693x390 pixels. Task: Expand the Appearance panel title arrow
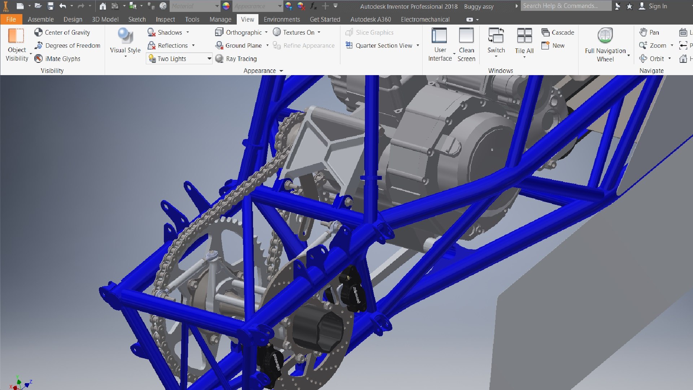pos(281,71)
